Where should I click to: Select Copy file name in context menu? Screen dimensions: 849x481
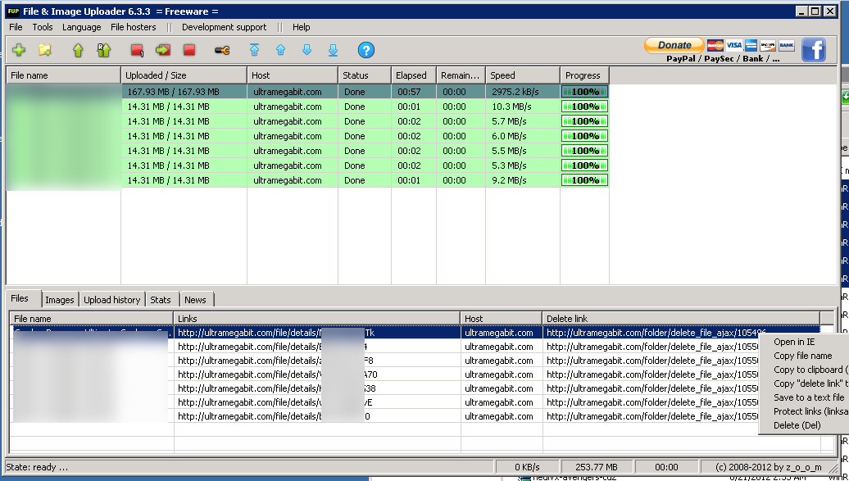click(803, 356)
